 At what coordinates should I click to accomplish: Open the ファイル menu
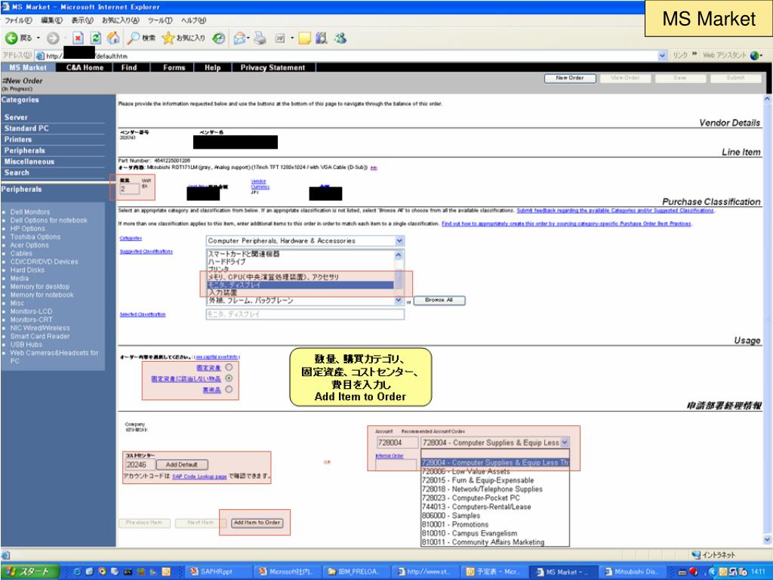(18, 20)
